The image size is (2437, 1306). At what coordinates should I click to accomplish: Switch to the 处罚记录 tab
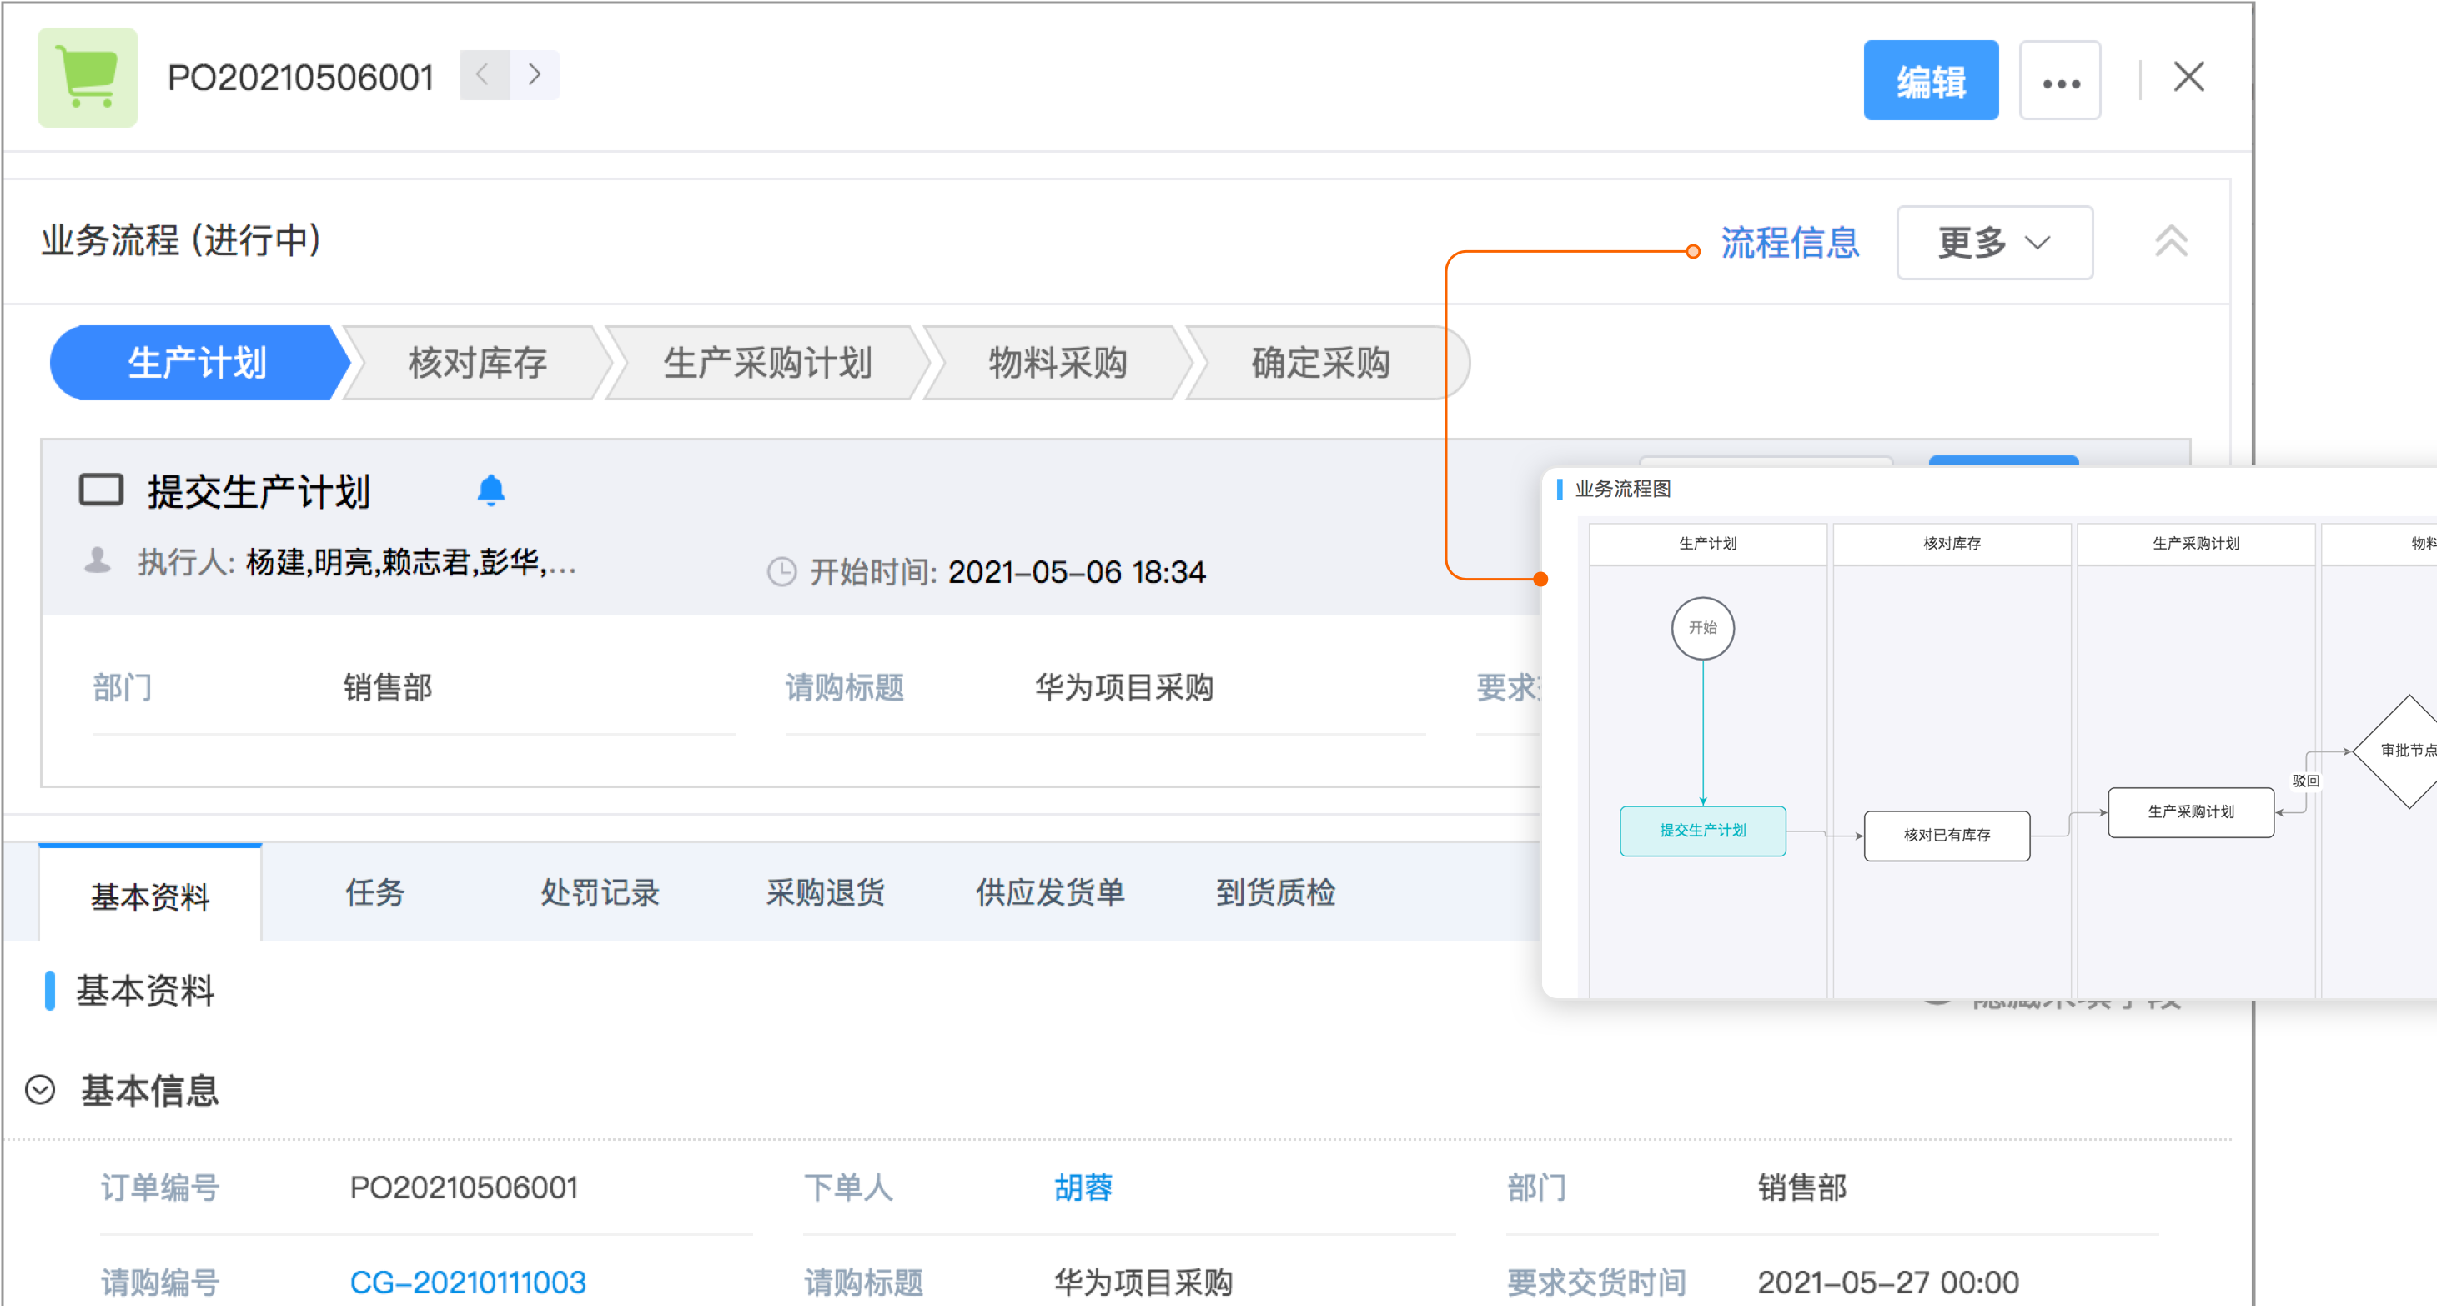pos(600,892)
